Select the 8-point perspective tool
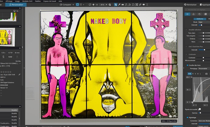The height and width of the screenshot is (127, 210). click(x=133, y=5)
